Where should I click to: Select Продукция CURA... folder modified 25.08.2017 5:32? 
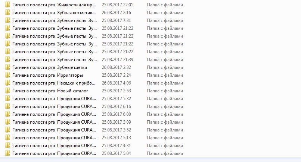tap(54, 99)
